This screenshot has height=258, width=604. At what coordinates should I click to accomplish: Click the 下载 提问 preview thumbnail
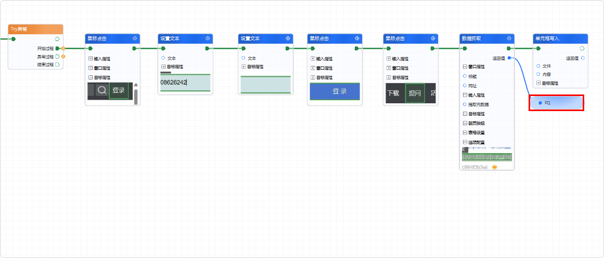click(410, 93)
